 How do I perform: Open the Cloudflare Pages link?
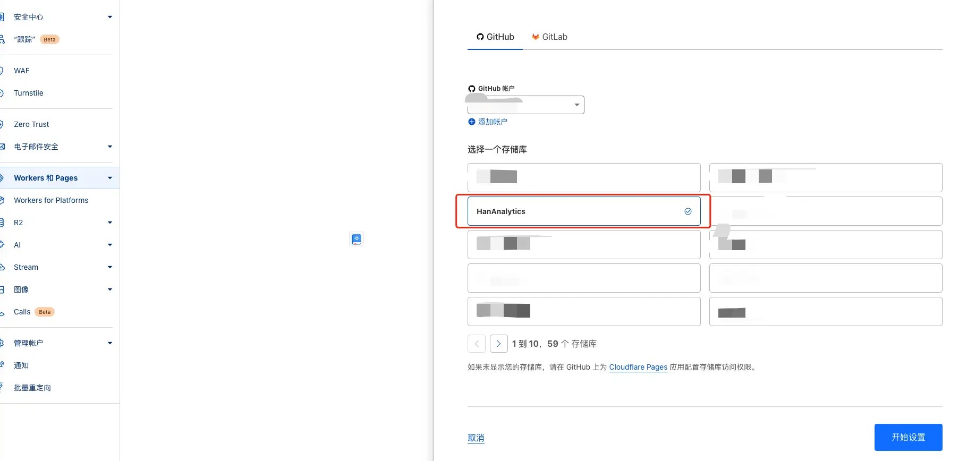coord(638,367)
